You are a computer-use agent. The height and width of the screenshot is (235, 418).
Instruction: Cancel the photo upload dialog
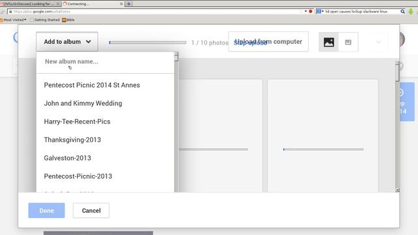click(x=91, y=210)
